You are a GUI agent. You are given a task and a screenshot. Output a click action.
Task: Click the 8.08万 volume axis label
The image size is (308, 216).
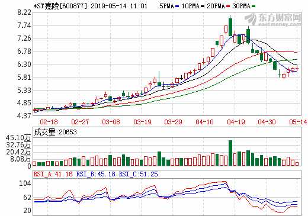click(x=21, y=159)
